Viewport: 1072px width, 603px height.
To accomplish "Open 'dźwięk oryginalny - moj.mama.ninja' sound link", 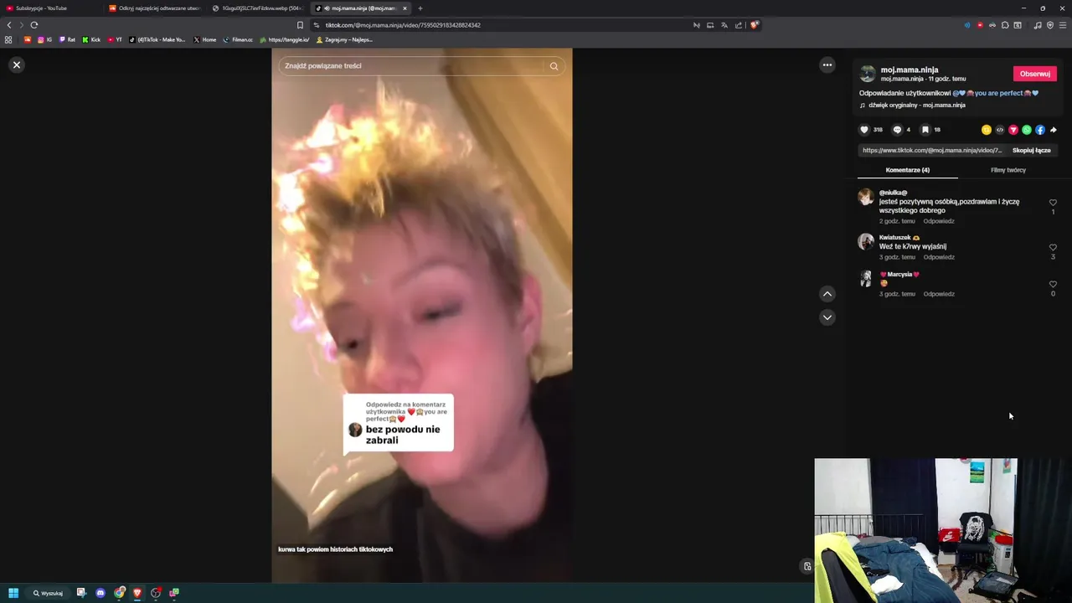I will (x=916, y=106).
